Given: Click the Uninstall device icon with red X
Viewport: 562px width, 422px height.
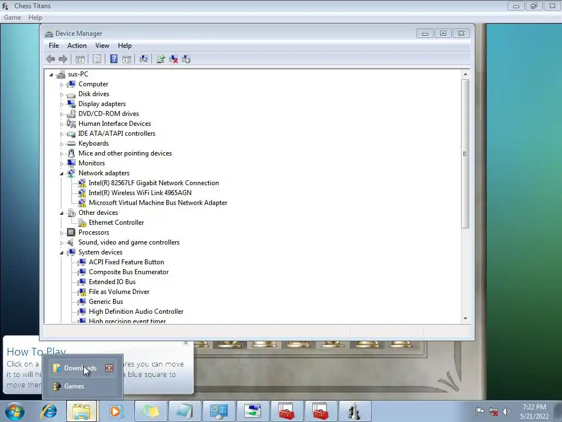Looking at the screenshot, I should click(173, 59).
